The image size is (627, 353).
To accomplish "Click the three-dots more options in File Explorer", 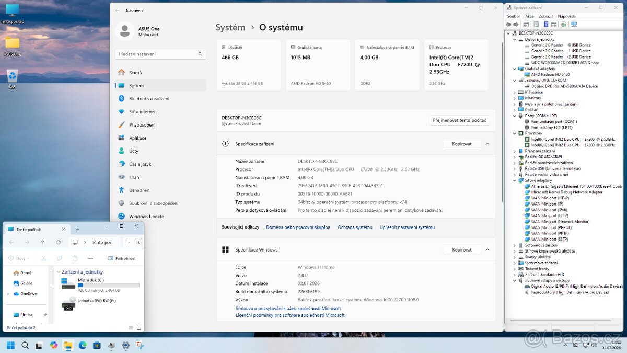I will pyautogui.click(x=90, y=258).
